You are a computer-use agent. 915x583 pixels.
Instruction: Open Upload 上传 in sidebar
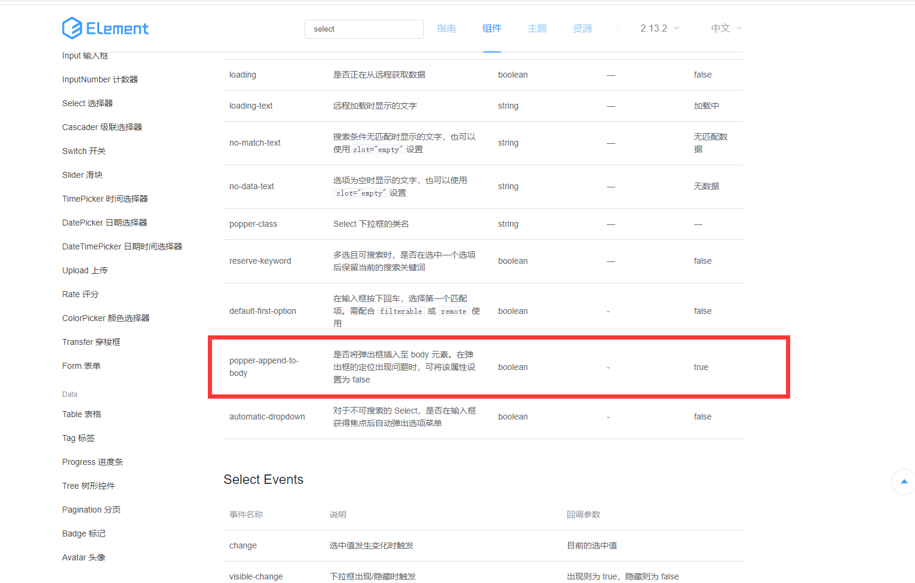[85, 270]
